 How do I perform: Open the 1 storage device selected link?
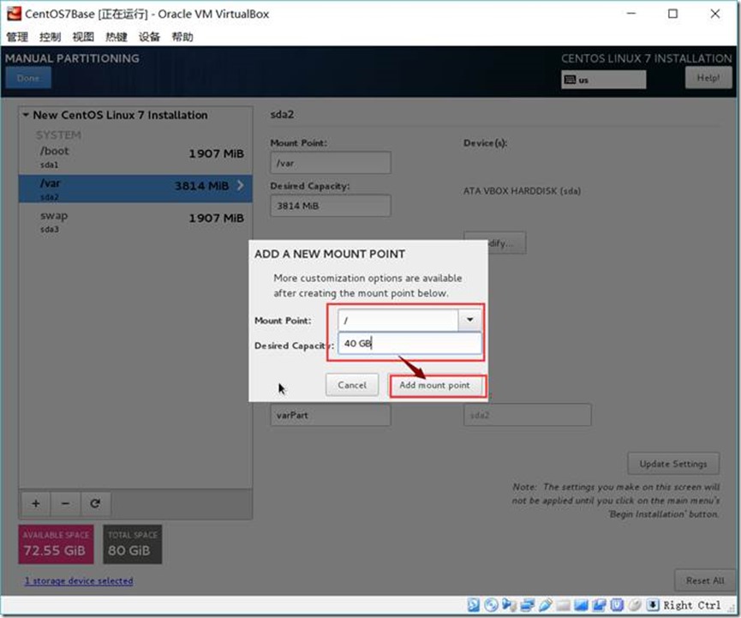pyautogui.click(x=79, y=580)
